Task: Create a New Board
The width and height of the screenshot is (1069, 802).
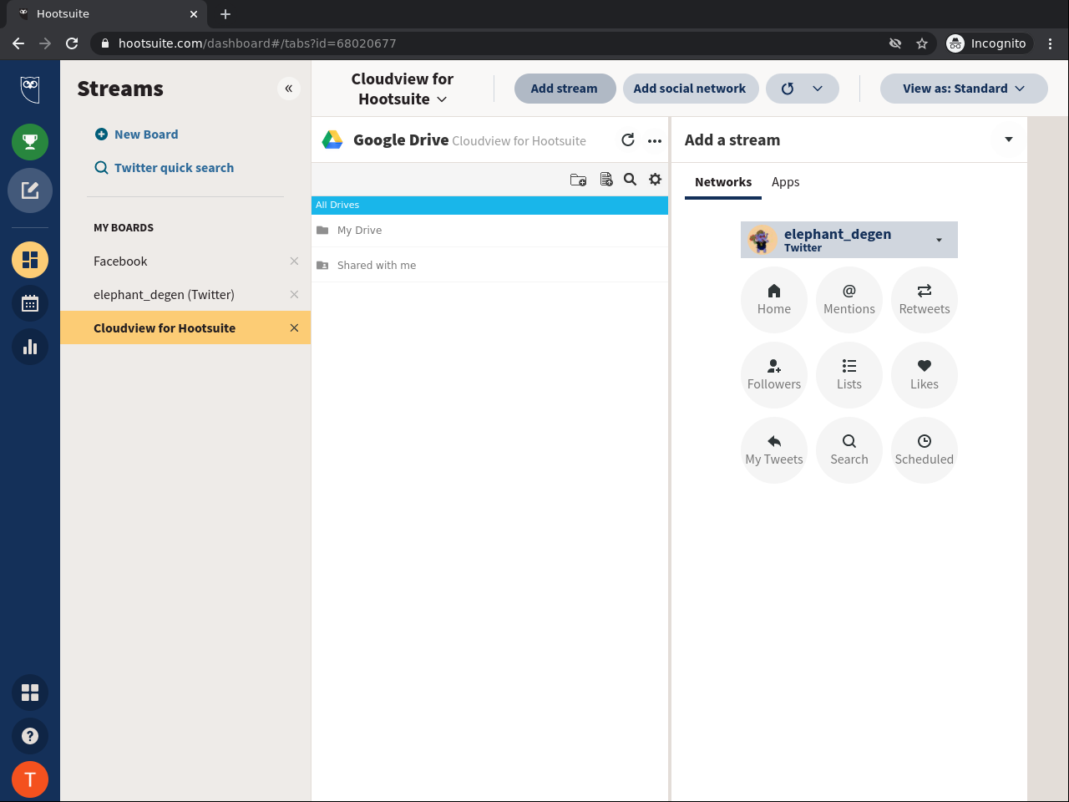Action: click(137, 135)
